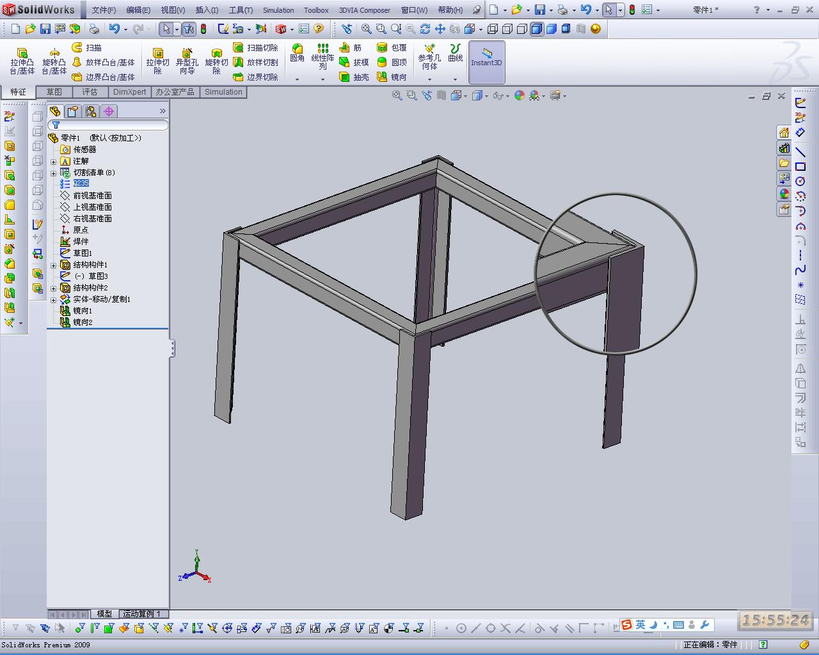
Task: Open the Edit Appearance color wheel
Action: (x=519, y=95)
